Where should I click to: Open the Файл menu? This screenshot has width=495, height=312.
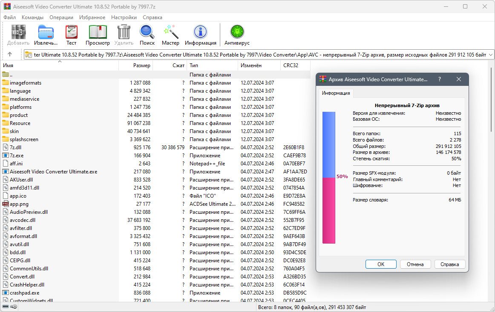9,17
